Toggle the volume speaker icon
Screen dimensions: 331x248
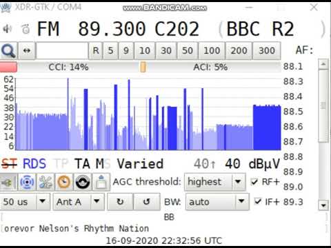(x=8, y=29)
